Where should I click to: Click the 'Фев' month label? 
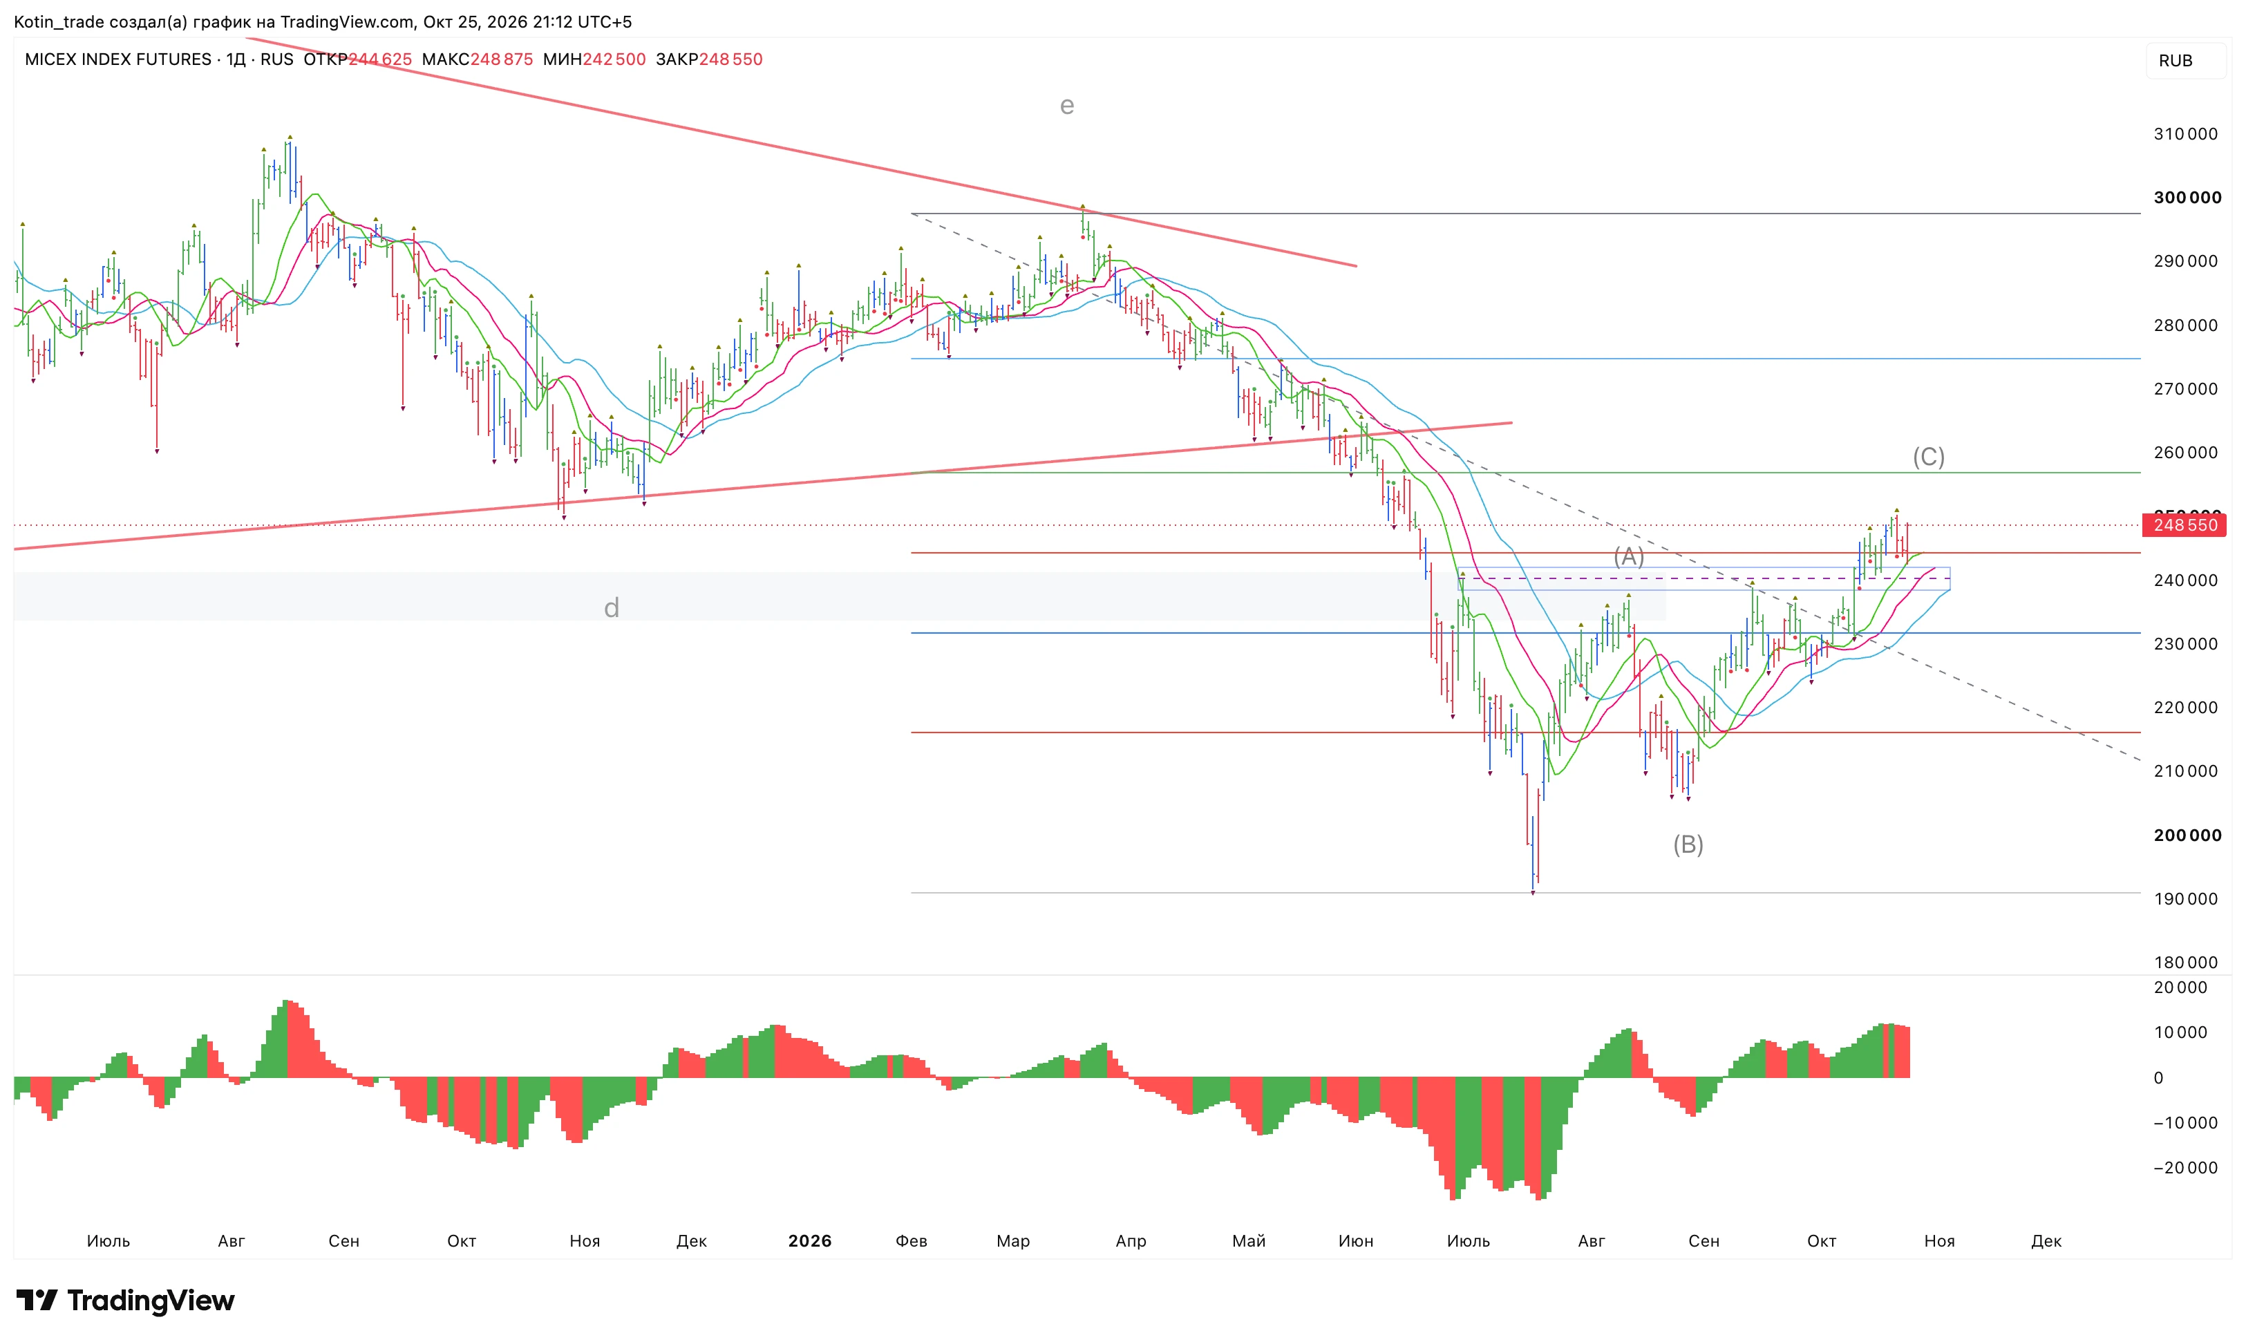[x=912, y=1240]
